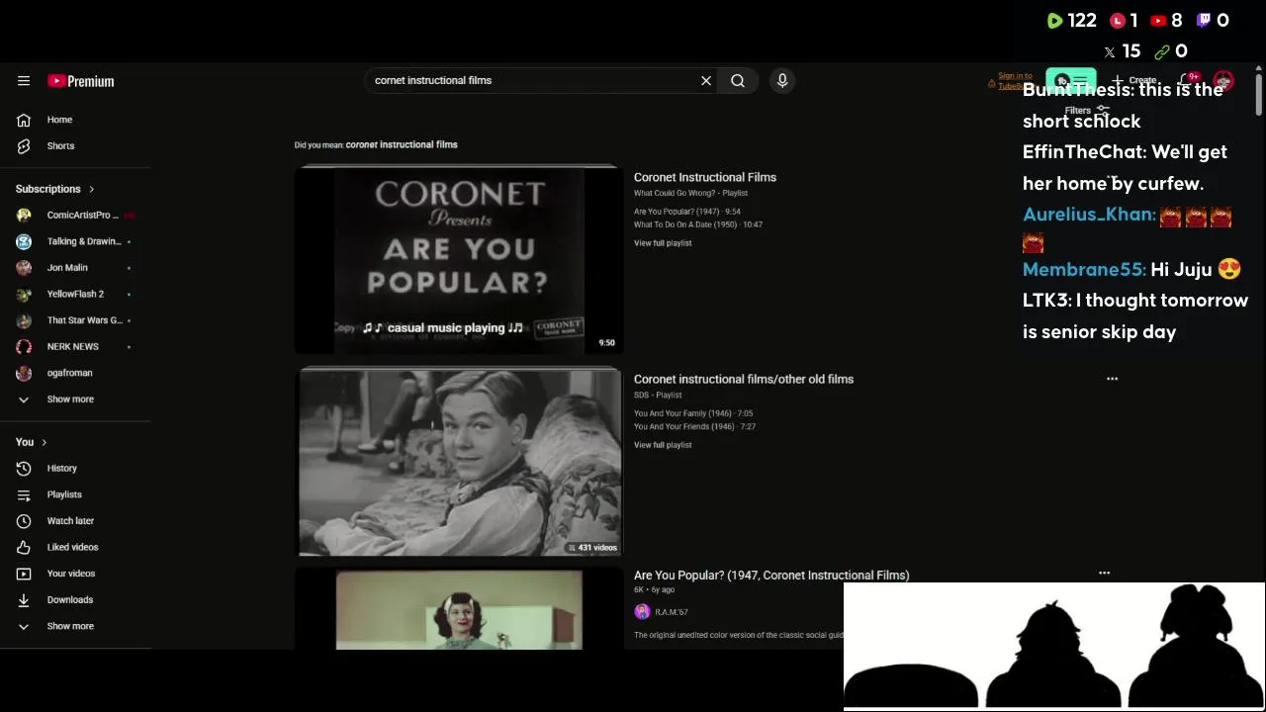Open the 'Are You Popular?' Coronet thumbnail

460,259
